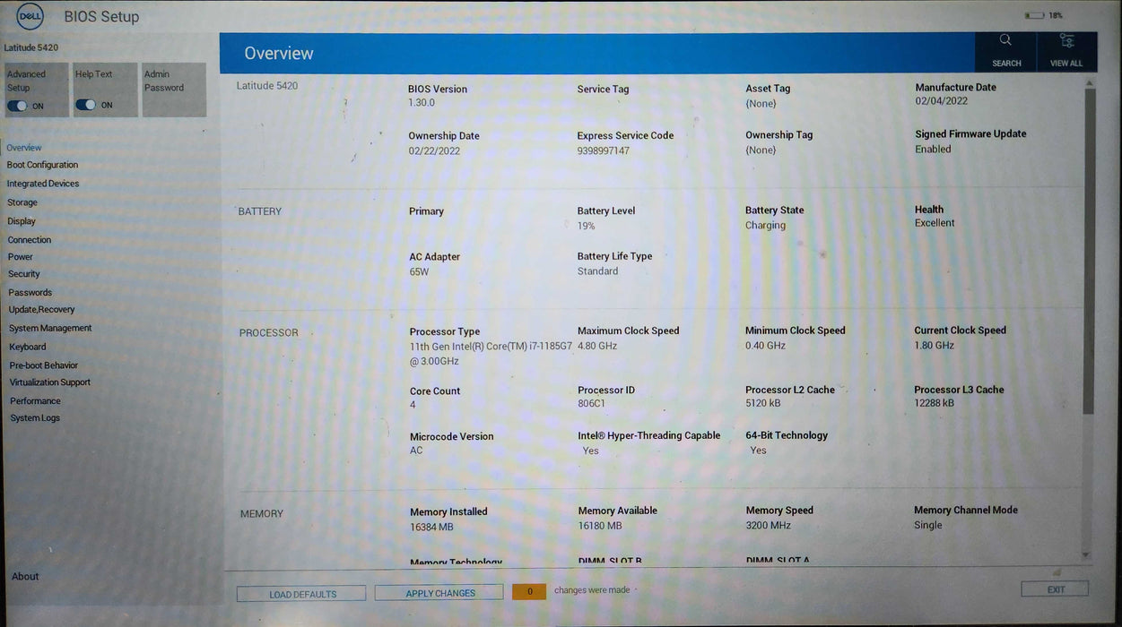
Task: Click the LOAD DEFAULTS button
Action: coord(301,594)
